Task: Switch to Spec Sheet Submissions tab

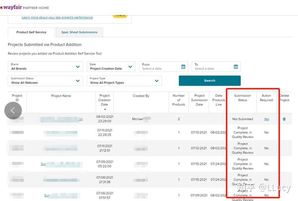Action: point(79,32)
